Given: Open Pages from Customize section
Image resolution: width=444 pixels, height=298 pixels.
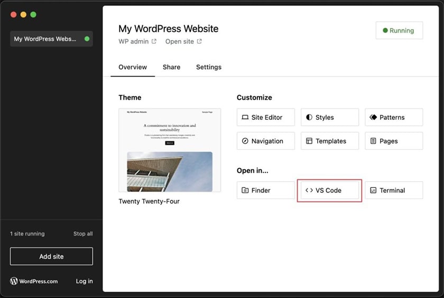Looking at the screenshot, I should 393,141.
